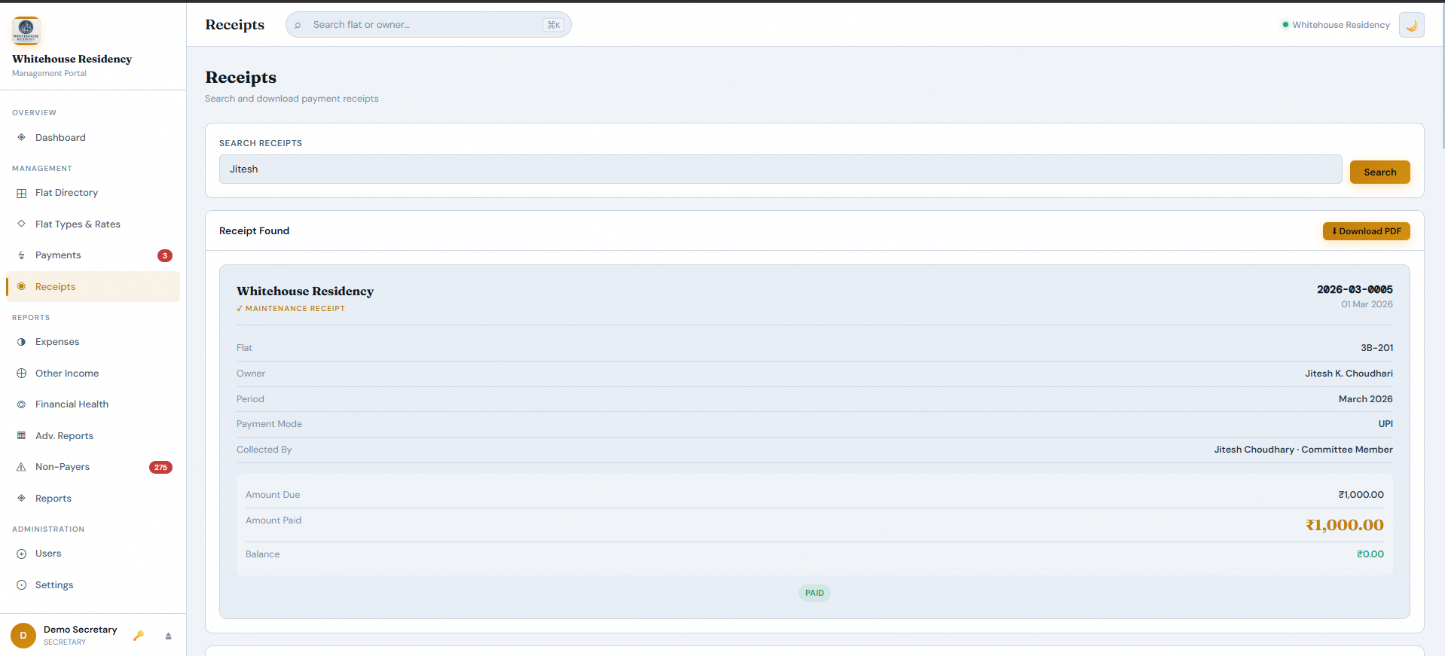Click the eject icon in user footer
This screenshot has height=656, width=1445.
click(x=168, y=636)
